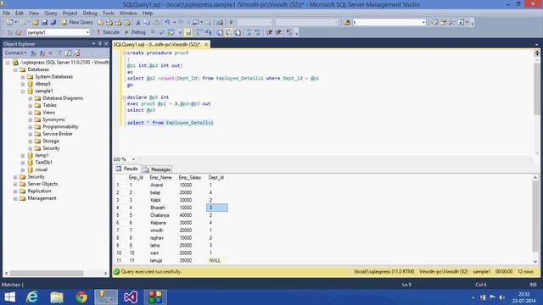Close the SQLQuery1.sql tab
543x305 pixels.
pos(206,45)
